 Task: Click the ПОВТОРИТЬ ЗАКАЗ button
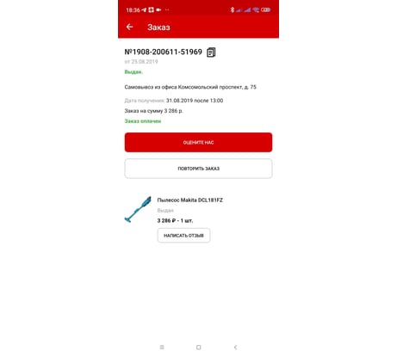click(x=198, y=169)
